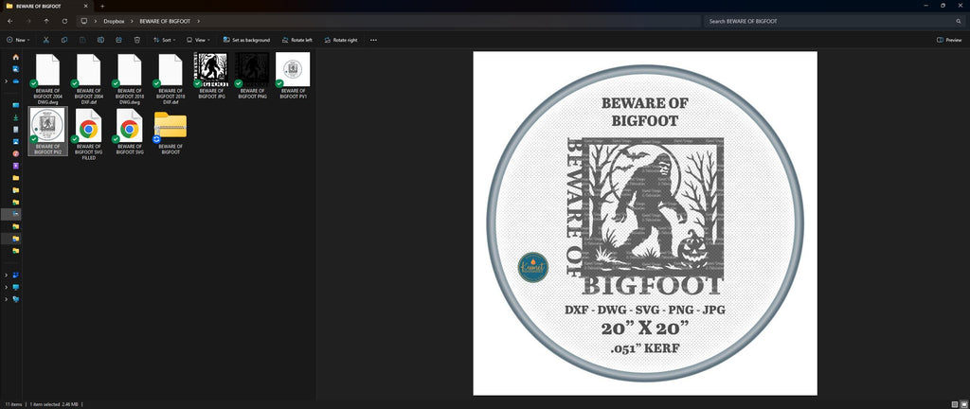
Task: Open This PC in the sidebar tree
Action: coord(15,287)
